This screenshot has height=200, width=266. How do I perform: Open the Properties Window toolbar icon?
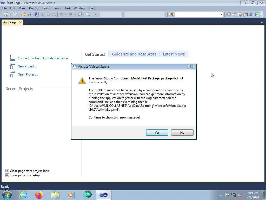click(x=234, y=15)
